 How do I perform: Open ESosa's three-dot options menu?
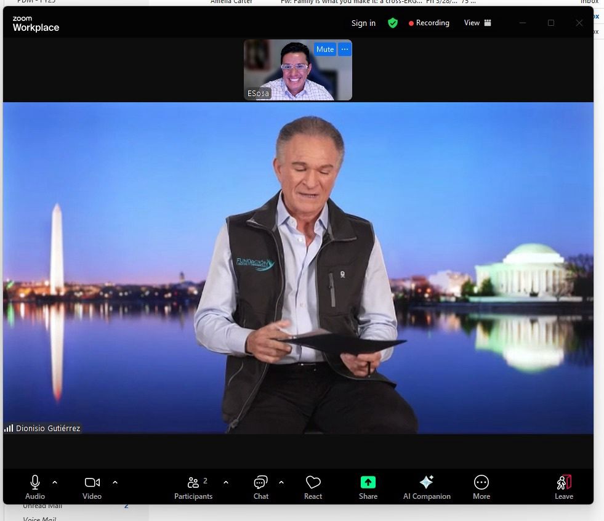click(345, 49)
